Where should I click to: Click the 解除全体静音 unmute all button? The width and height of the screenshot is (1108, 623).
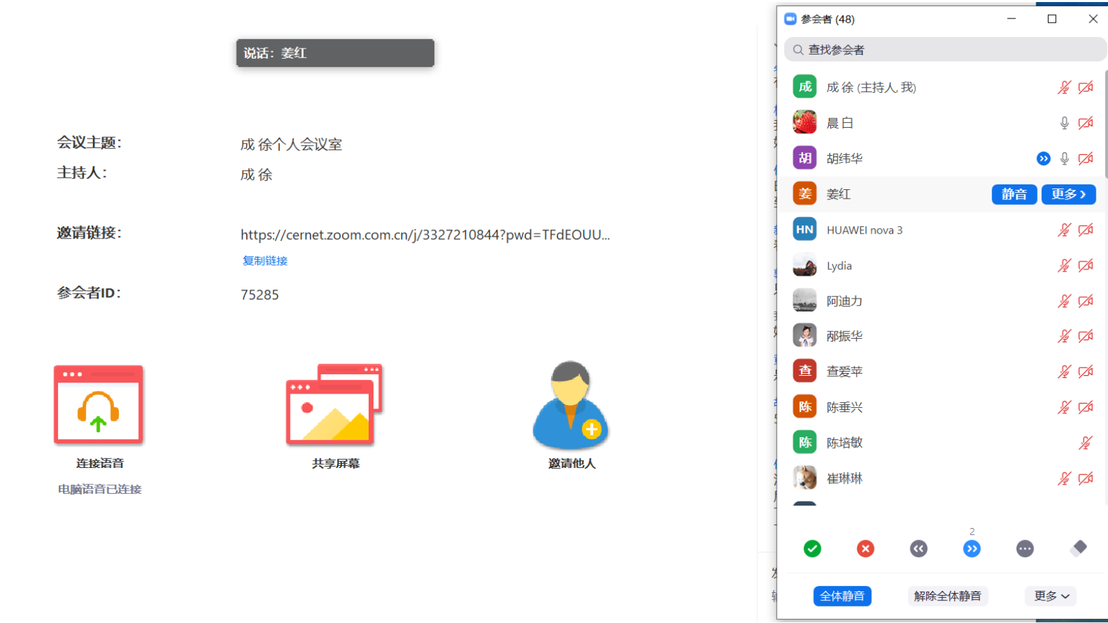948,596
